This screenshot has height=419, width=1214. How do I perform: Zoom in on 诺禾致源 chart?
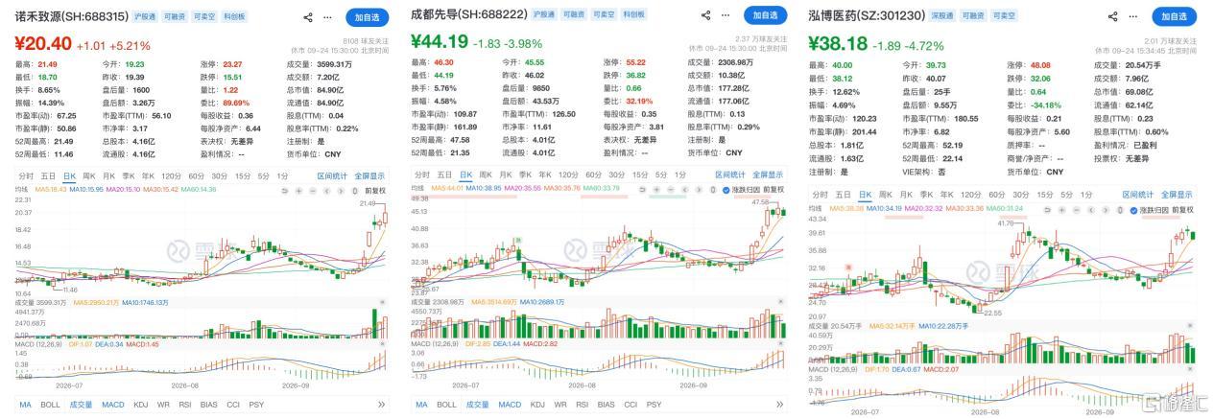tap(298, 191)
